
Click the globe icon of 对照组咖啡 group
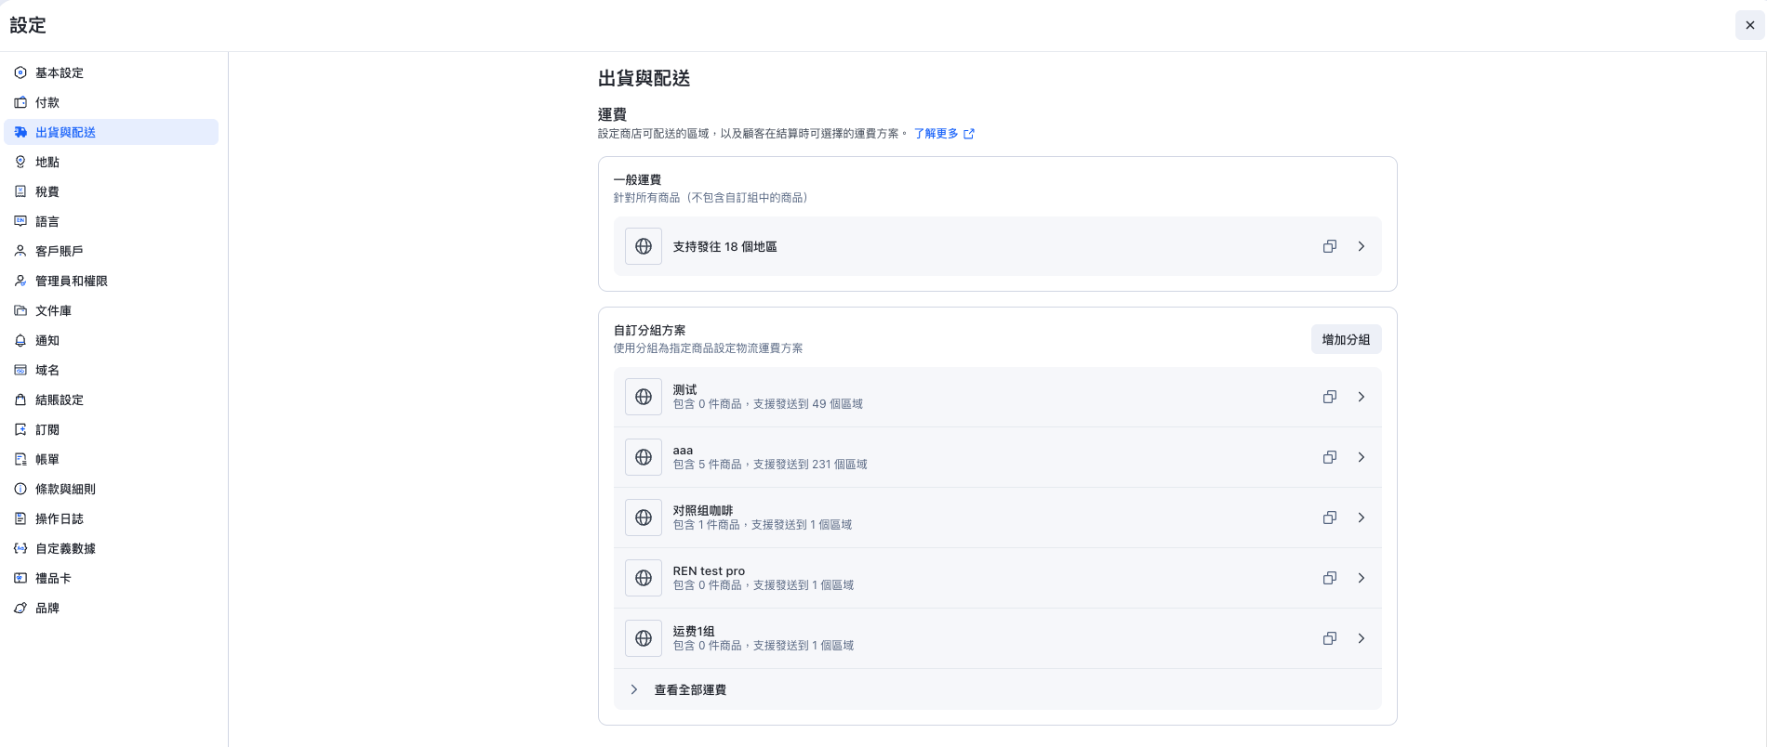point(644,518)
